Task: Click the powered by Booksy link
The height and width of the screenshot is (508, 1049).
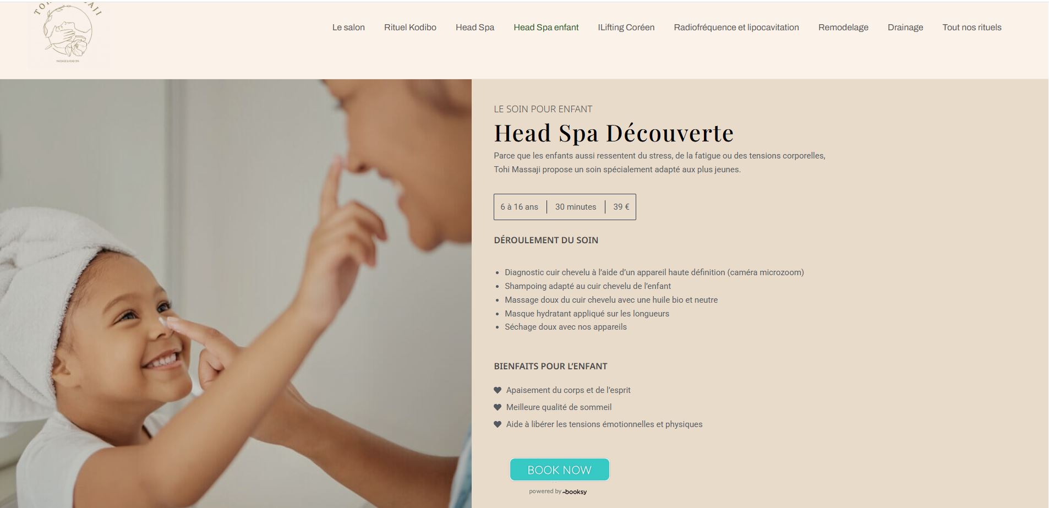Action: pyautogui.click(x=558, y=491)
